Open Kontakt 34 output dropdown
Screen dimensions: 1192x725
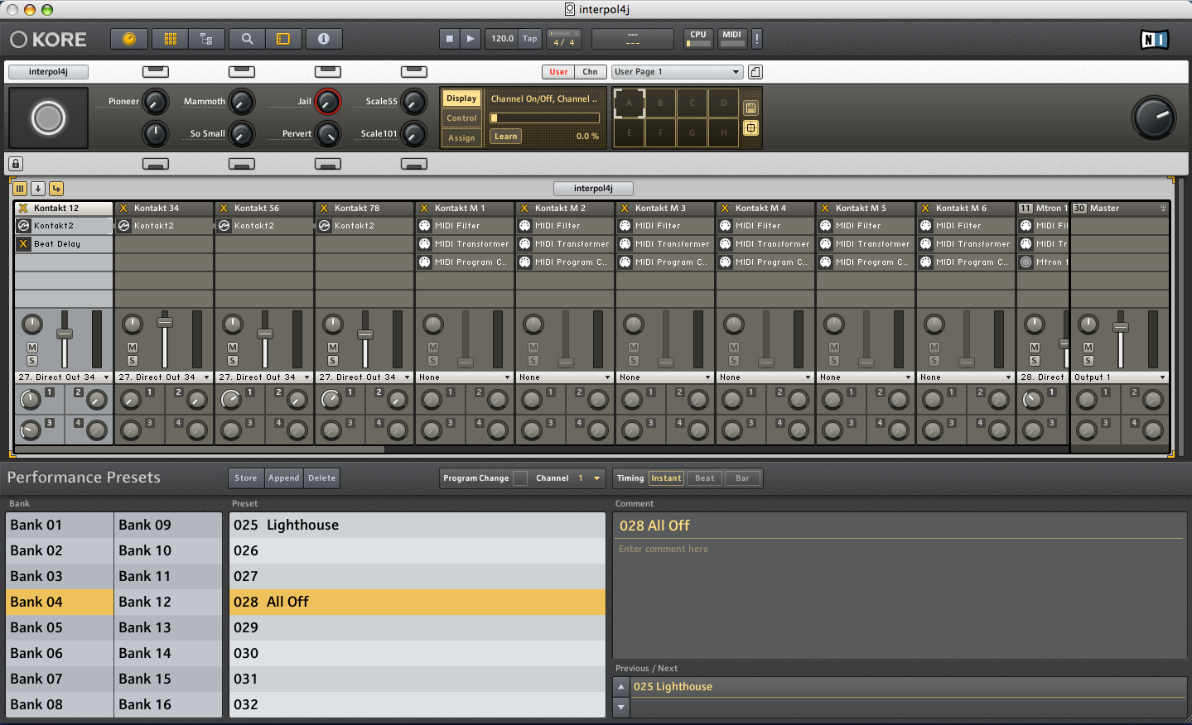[164, 377]
